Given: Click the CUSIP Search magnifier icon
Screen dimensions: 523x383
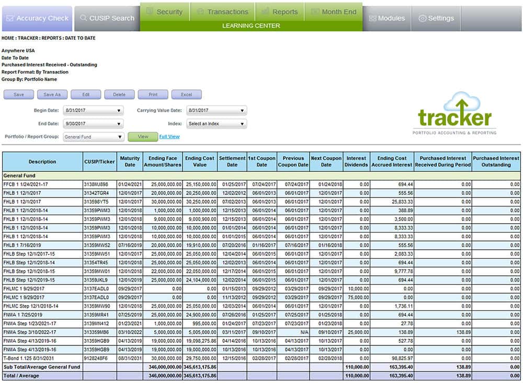Looking at the screenshot, I should [83, 18].
